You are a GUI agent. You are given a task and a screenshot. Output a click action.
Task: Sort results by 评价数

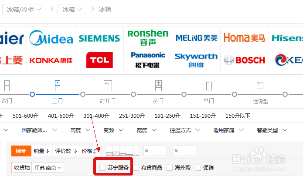66,151
